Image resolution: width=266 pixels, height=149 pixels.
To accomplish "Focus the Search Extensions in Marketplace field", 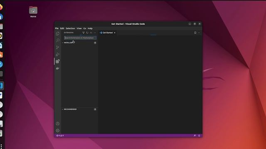I will (80, 38).
